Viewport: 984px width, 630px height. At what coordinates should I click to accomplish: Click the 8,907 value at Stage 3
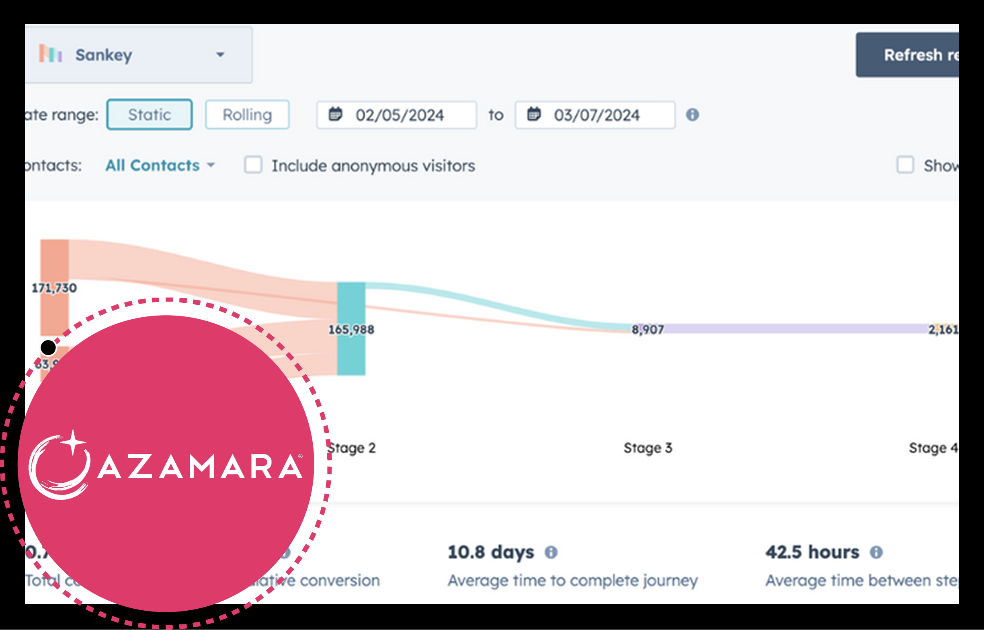click(x=648, y=329)
